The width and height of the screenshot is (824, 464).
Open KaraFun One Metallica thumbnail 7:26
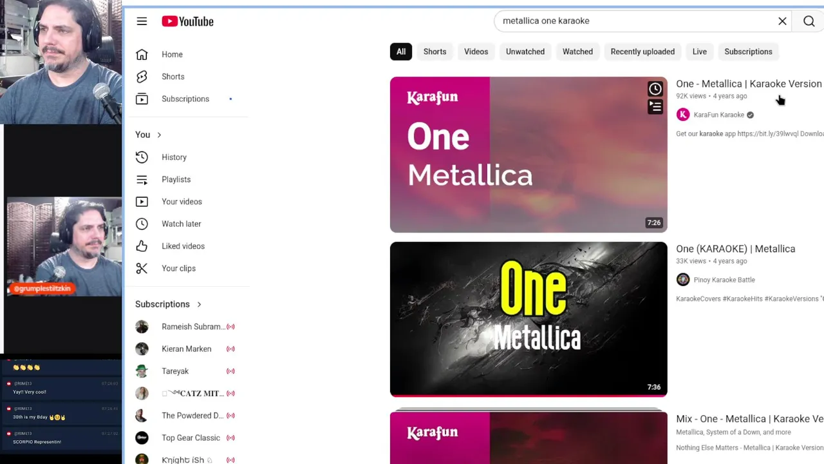[x=529, y=155]
